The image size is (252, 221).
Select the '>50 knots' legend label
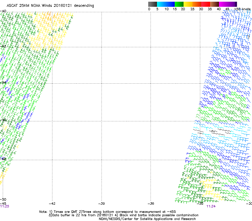tap(242, 9)
